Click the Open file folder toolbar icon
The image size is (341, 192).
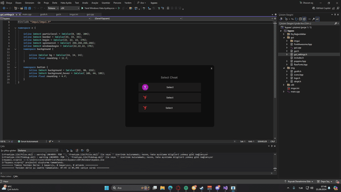(x=22, y=8)
